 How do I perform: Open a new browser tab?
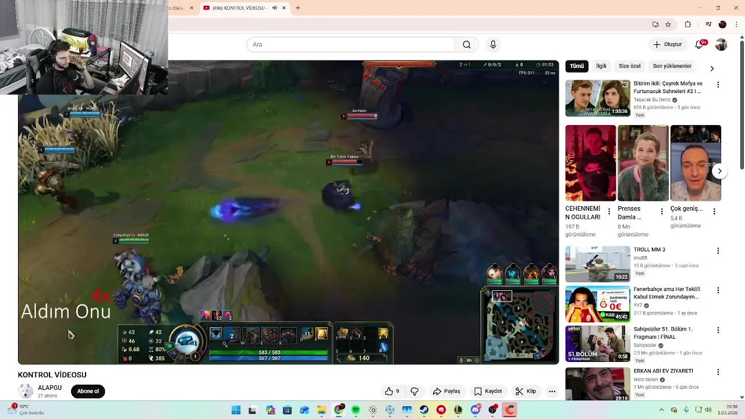[298, 8]
